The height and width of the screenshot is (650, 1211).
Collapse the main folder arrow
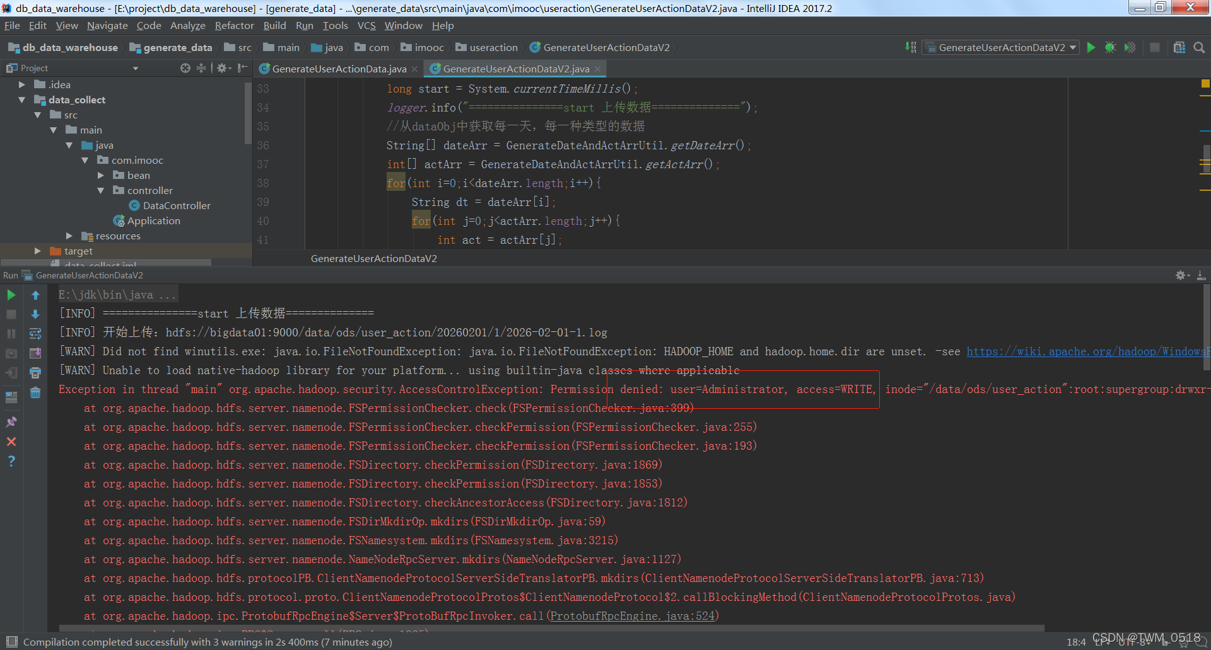pos(54,130)
